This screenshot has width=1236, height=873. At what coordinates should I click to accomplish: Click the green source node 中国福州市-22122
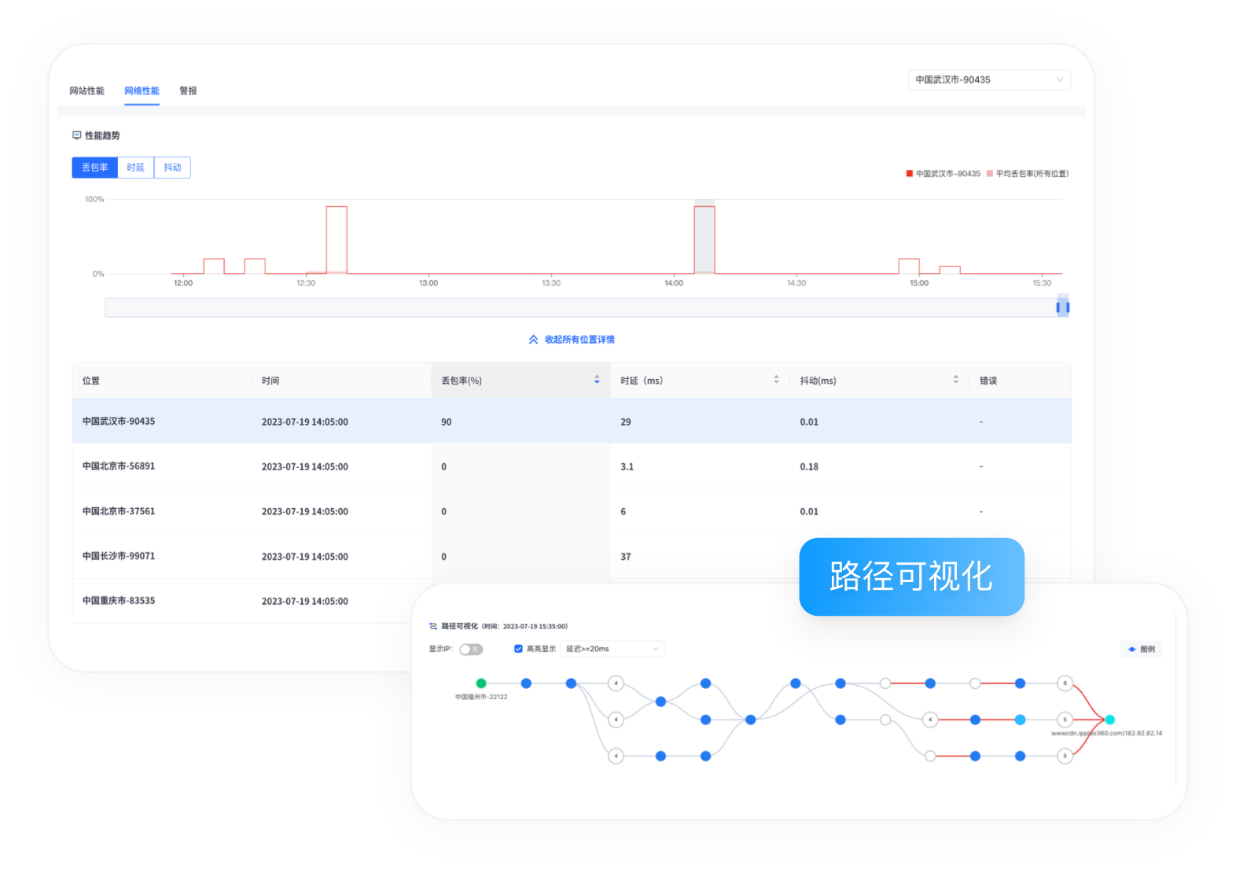pos(481,683)
